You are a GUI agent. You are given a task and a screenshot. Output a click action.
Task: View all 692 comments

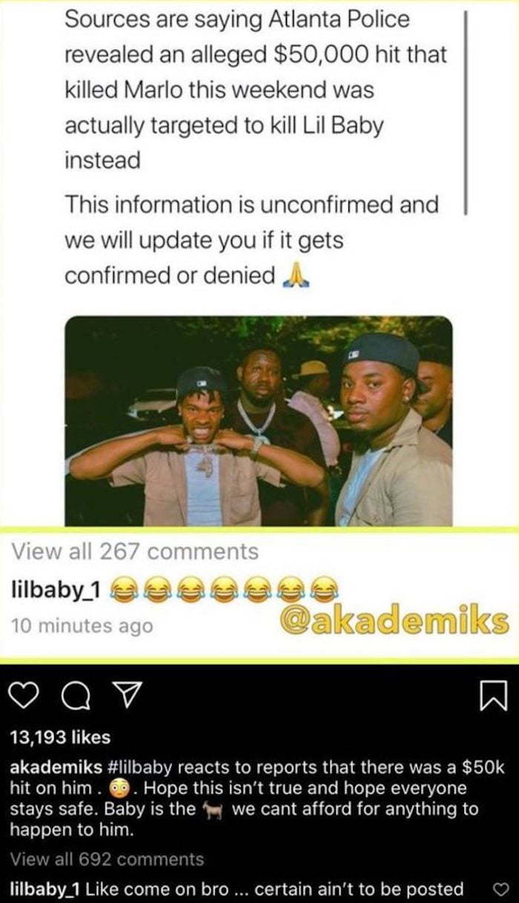[x=107, y=859]
